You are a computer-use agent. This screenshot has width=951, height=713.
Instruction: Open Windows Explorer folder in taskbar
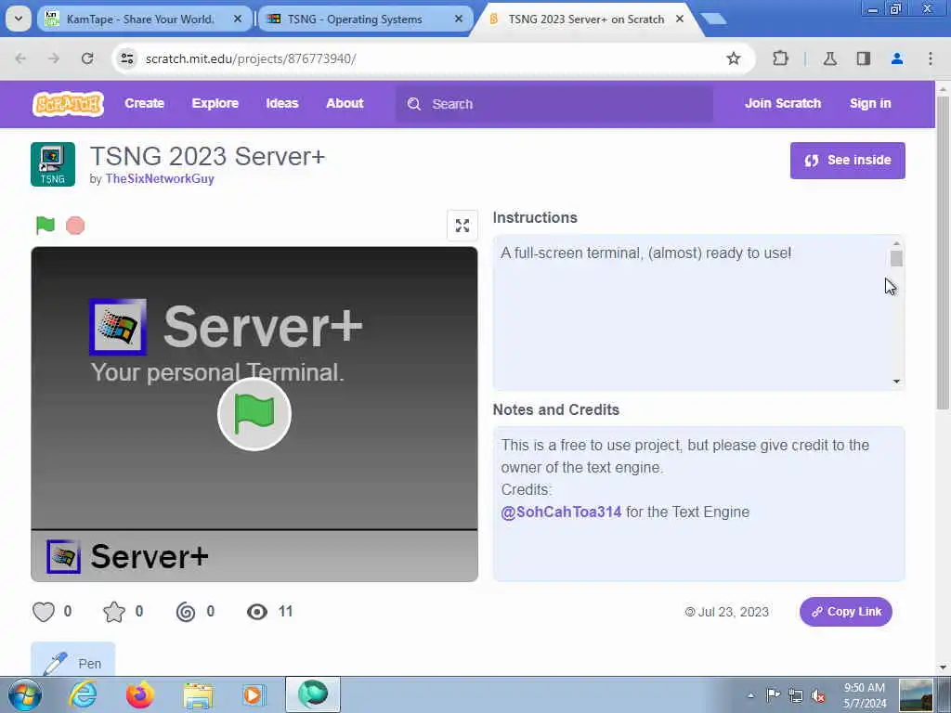point(198,696)
